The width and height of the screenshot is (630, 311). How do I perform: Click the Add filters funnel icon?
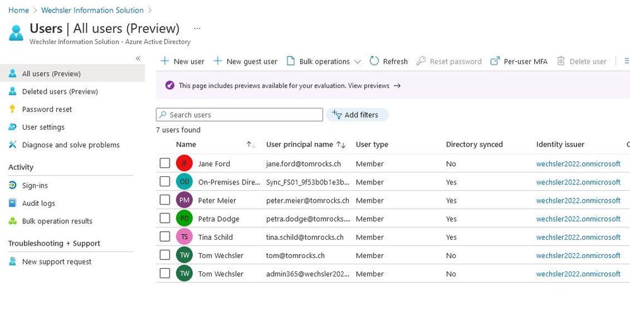click(337, 115)
